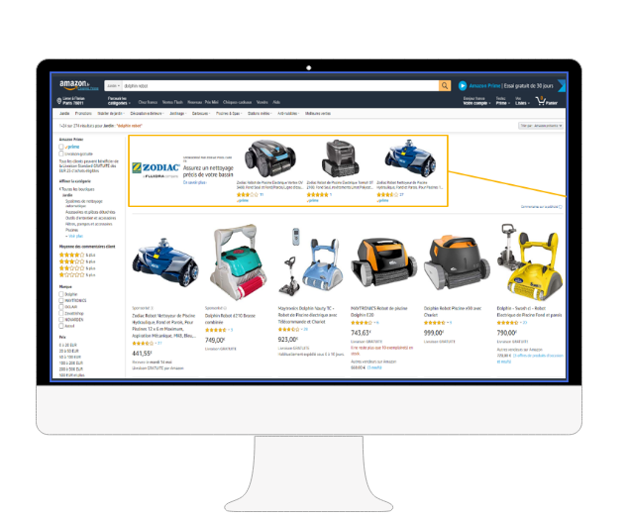The image size is (630, 520).
Task: Open the yellow Dolphin Swash robot image
Action: tap(530, 261)
